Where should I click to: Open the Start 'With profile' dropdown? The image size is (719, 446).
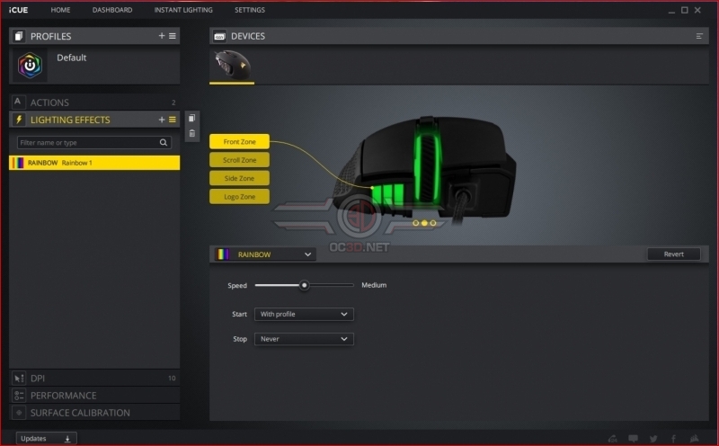pyautogui.click(x=304, y=315)
